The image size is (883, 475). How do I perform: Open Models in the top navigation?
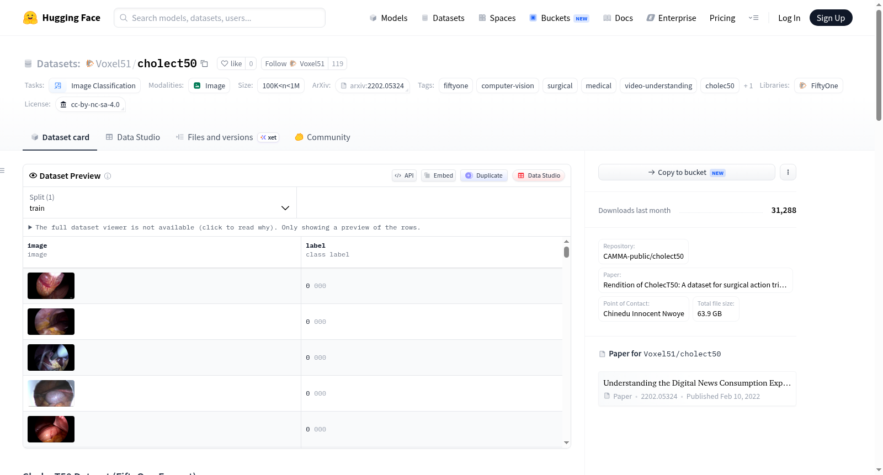389,18
